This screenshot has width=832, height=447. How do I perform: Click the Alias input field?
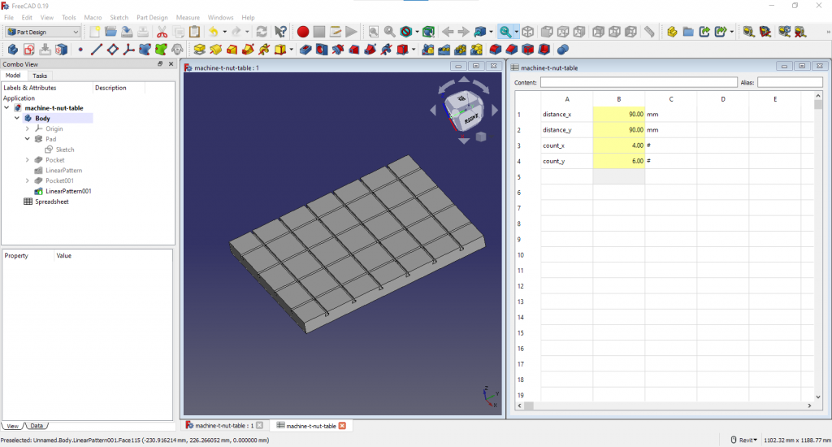tap(790, 82)
